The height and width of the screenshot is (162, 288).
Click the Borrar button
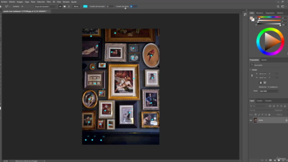(x=76, y=6)
